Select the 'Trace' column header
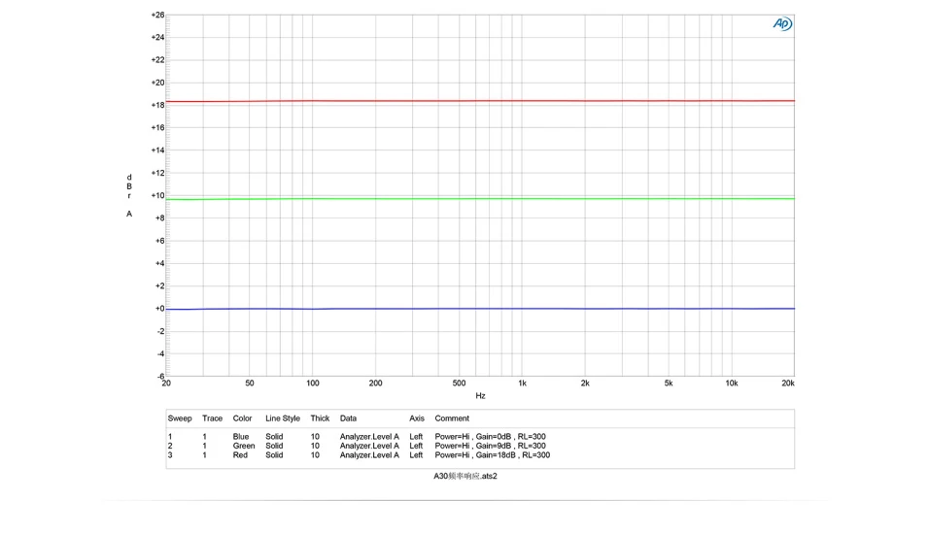Screen dimensions: 929x534 pos(212,417)
